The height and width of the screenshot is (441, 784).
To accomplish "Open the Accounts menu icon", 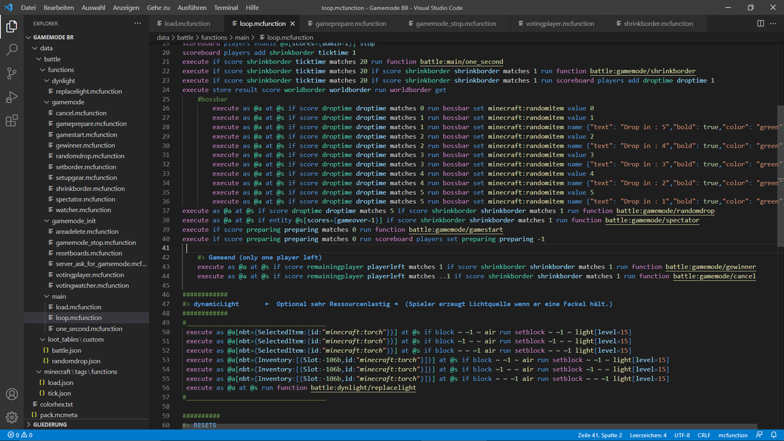I will point(12,394).
